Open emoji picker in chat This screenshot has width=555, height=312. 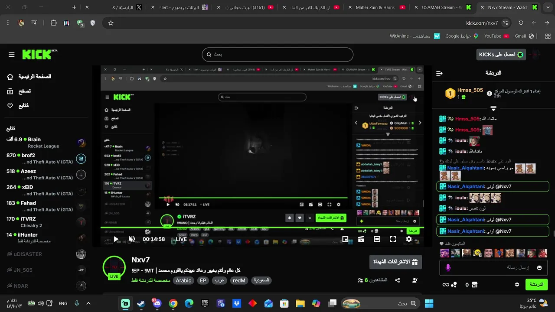tap(539, 268)
